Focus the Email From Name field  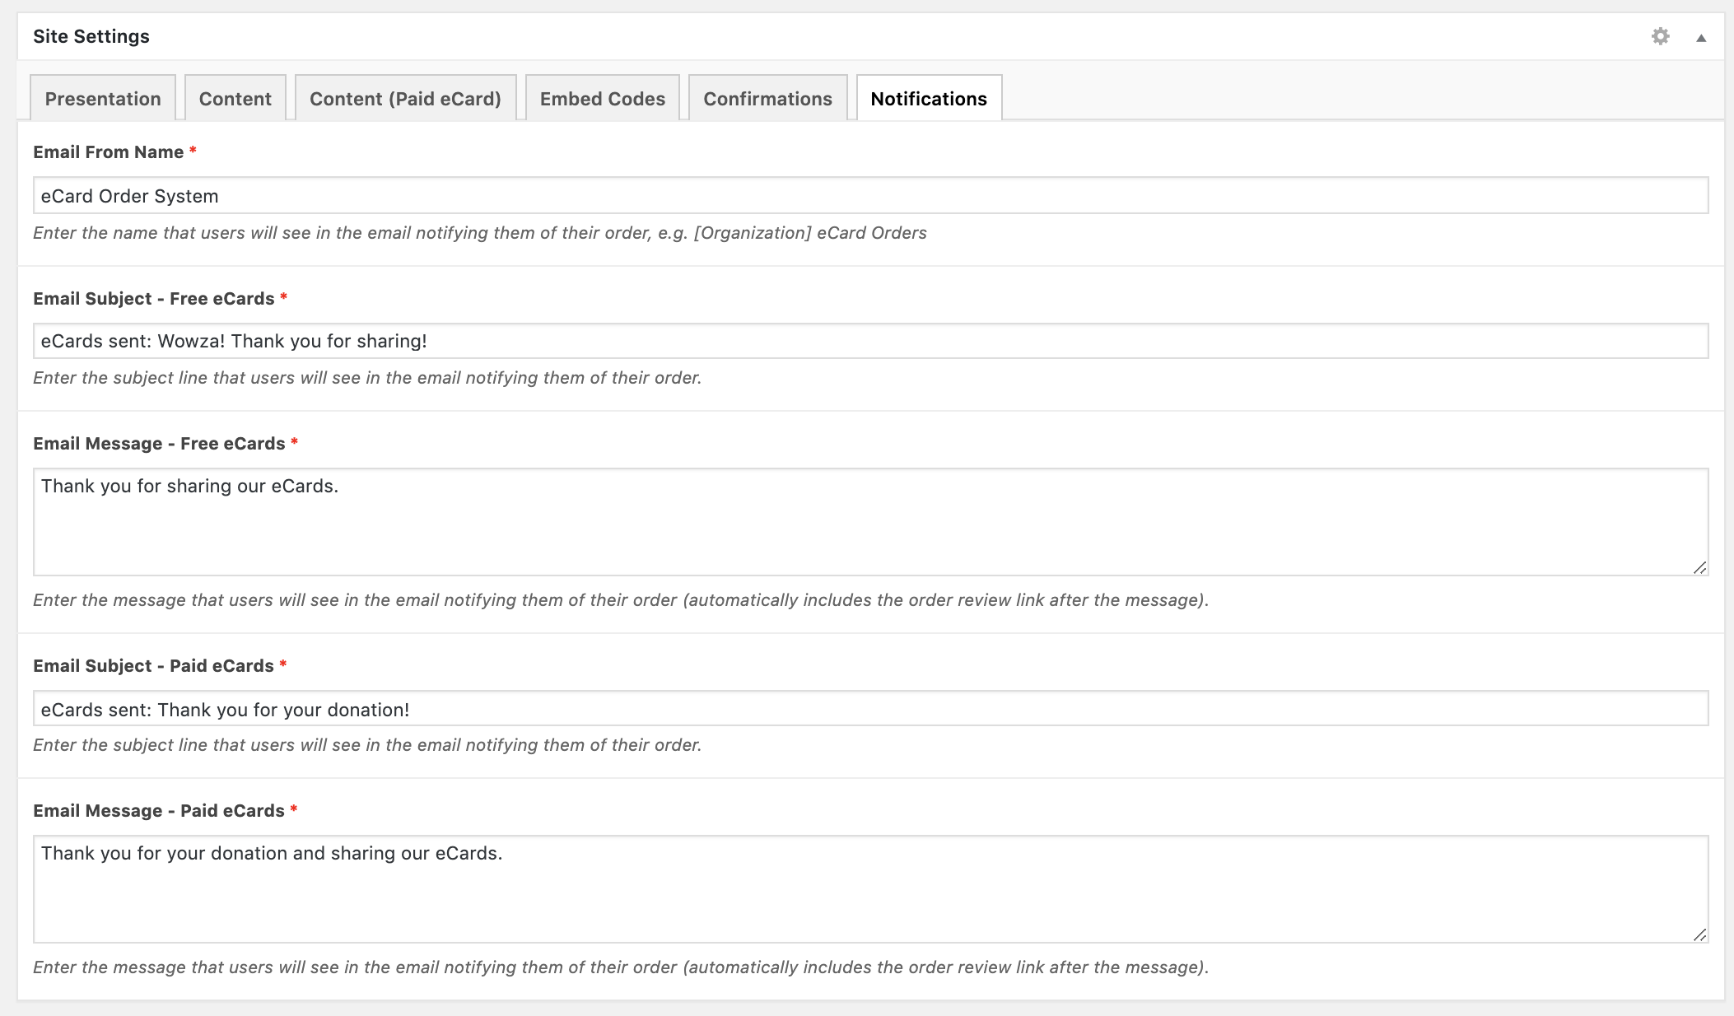[x=870, y=196]
